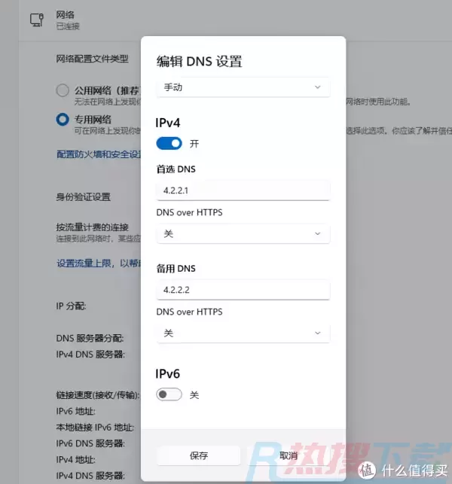Click the 保存 button
452x484 pixels.
(198, 455)
